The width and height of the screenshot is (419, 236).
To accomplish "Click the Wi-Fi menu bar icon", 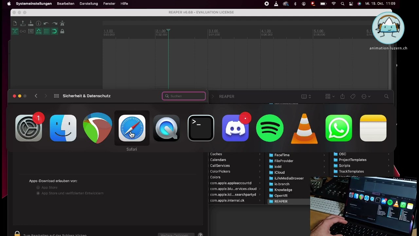I will pyautogui.click(x=334, y=4).
